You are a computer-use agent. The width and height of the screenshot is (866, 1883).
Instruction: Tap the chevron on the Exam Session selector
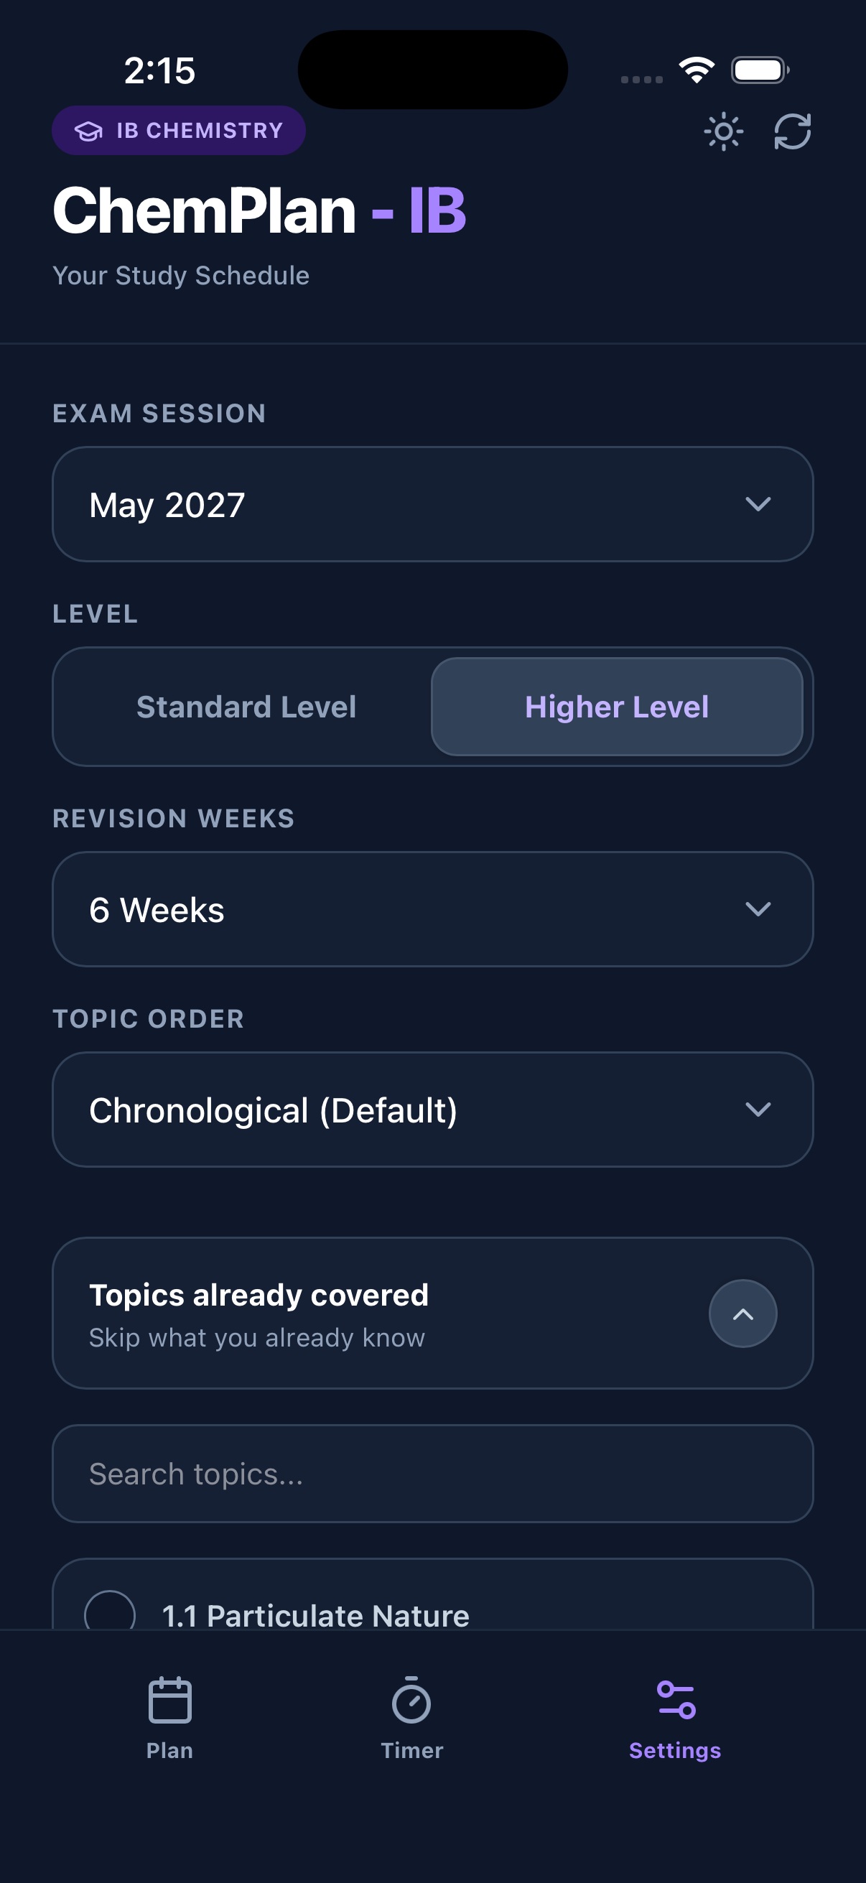click(x=758, y=503)
